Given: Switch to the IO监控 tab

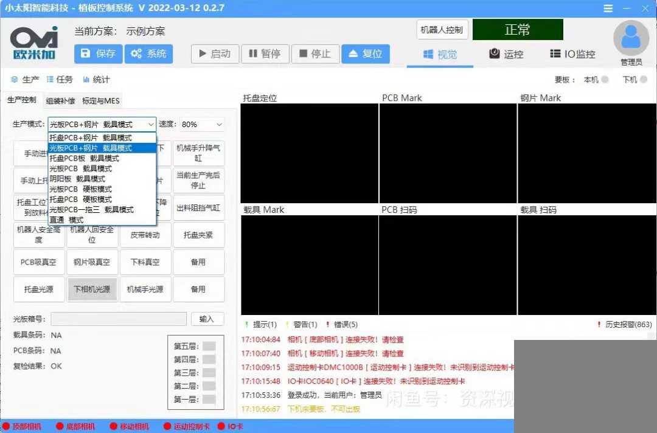Looking at the screenshot, I should point(572,54).
